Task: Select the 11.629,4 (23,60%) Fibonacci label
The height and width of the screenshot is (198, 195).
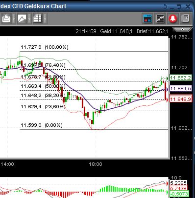Action: click(x=43, y=107)
